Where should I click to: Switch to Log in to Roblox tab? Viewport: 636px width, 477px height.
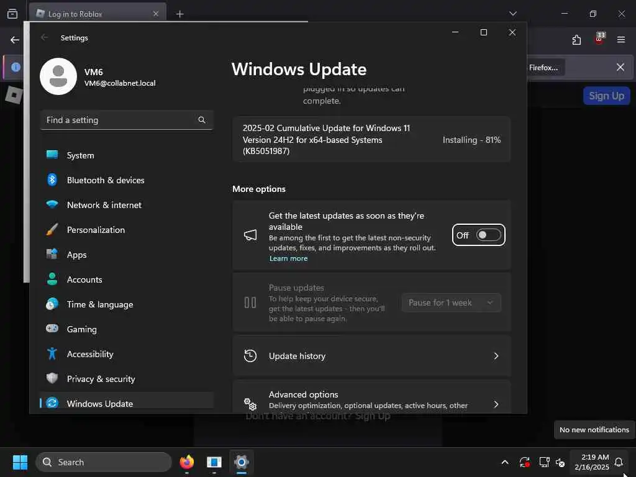click(98, 14)
